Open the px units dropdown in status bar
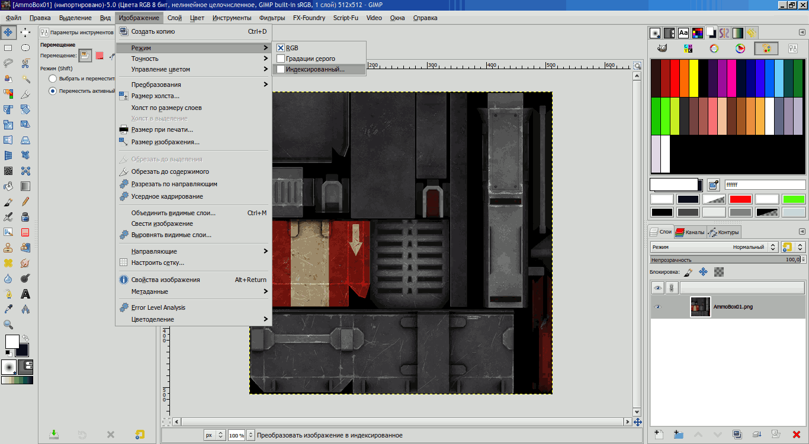809x444 pixels. [214, 435]
